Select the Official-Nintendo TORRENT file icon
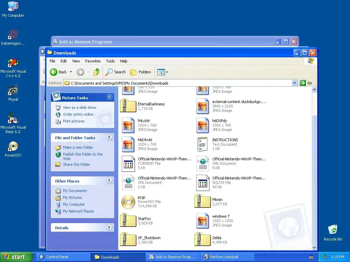 click(128, 163)
